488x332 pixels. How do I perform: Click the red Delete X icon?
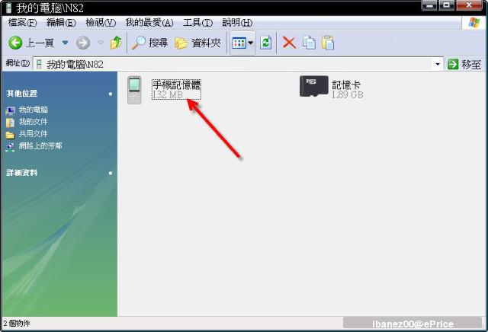click(289, 43)
